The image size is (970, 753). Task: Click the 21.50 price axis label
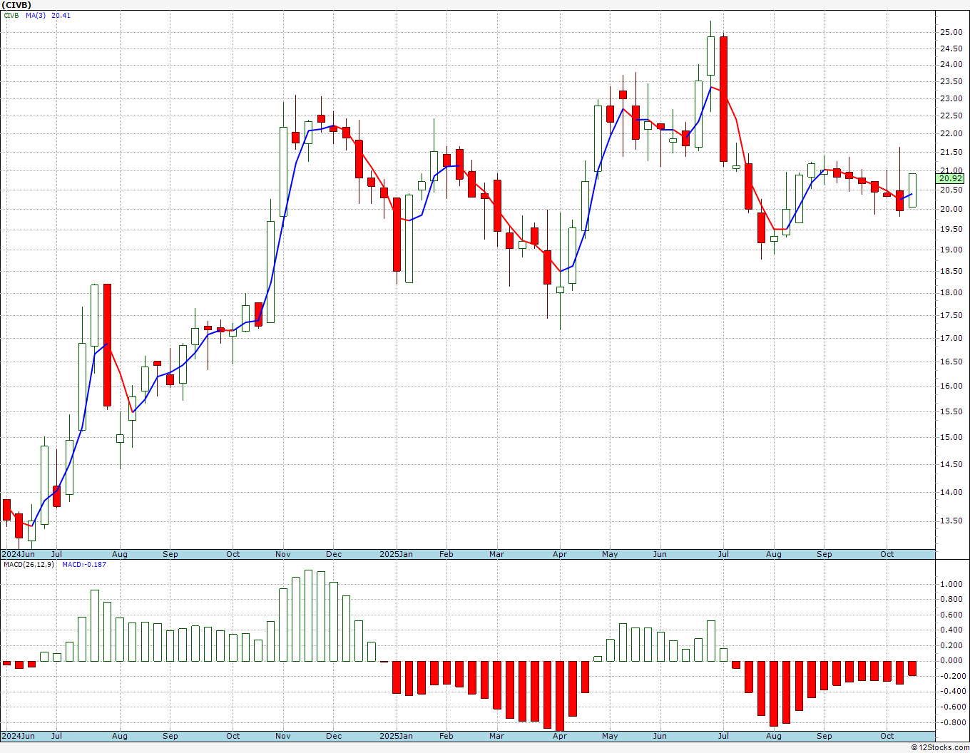(x=951, y=152)
